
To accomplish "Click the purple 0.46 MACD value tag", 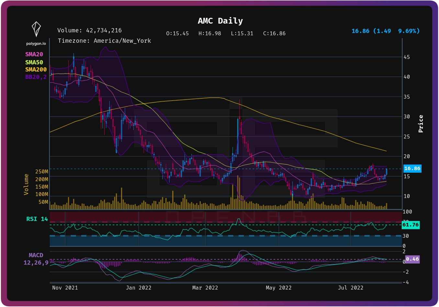I will pos(412,259).
